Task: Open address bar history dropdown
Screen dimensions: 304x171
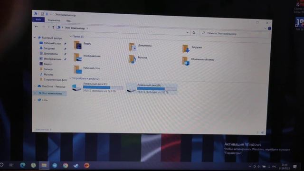Action: tap(187, 32)
